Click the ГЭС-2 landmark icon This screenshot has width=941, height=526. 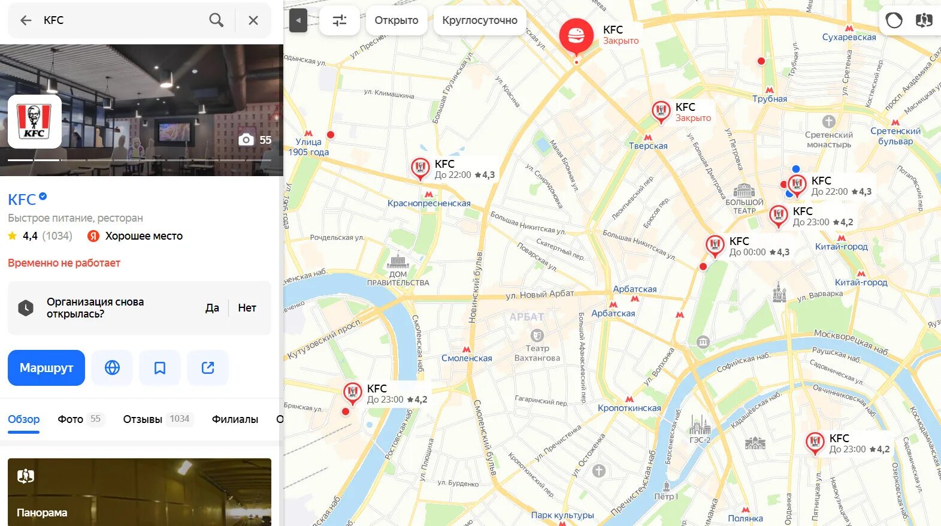point(700,424)
